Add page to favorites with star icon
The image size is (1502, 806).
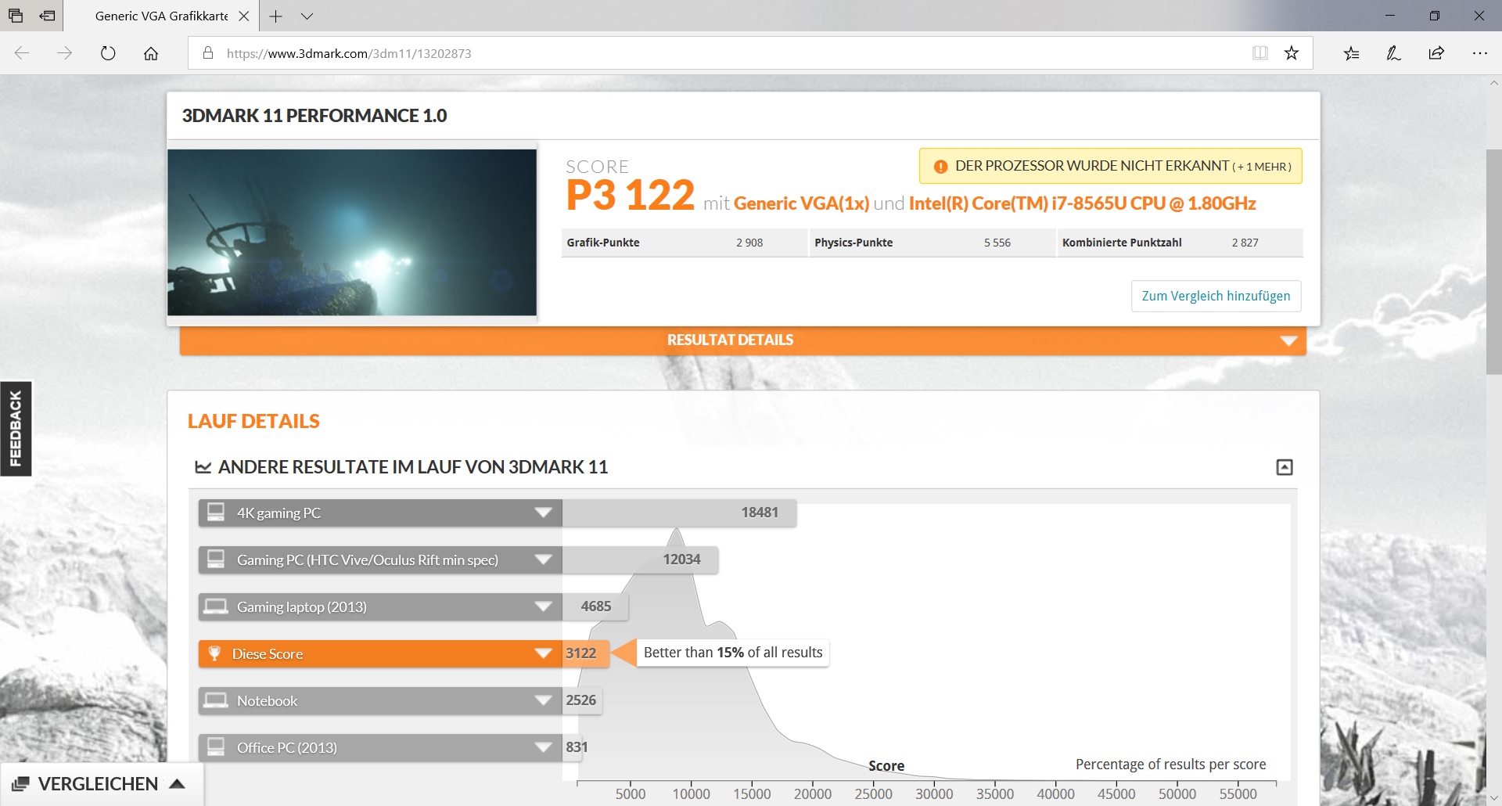[x=1292, y=53]
